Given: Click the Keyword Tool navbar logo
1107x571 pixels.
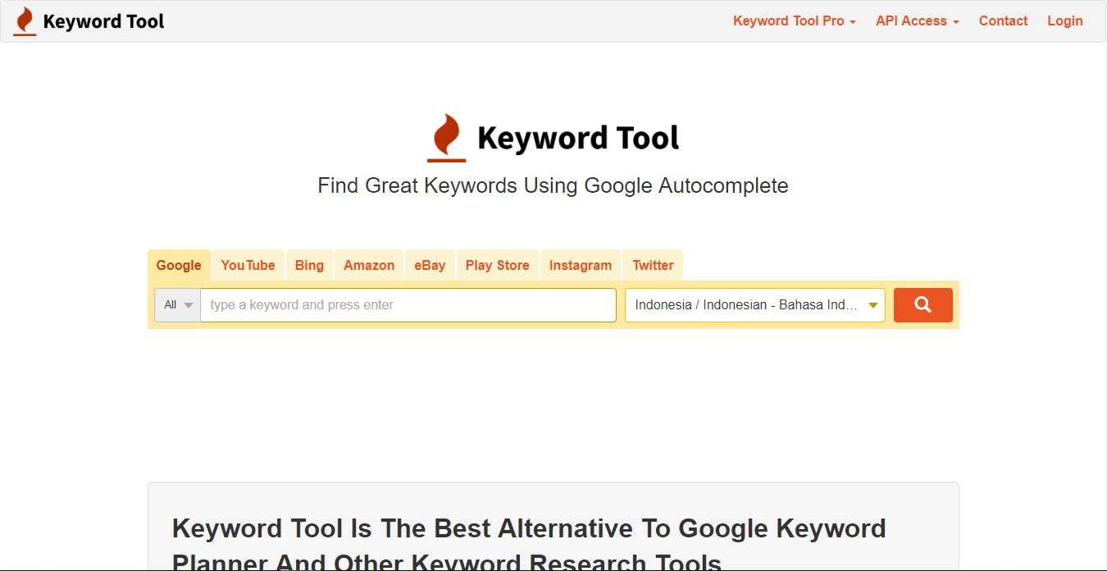Looking at the screenshot, I should point(89,21).
